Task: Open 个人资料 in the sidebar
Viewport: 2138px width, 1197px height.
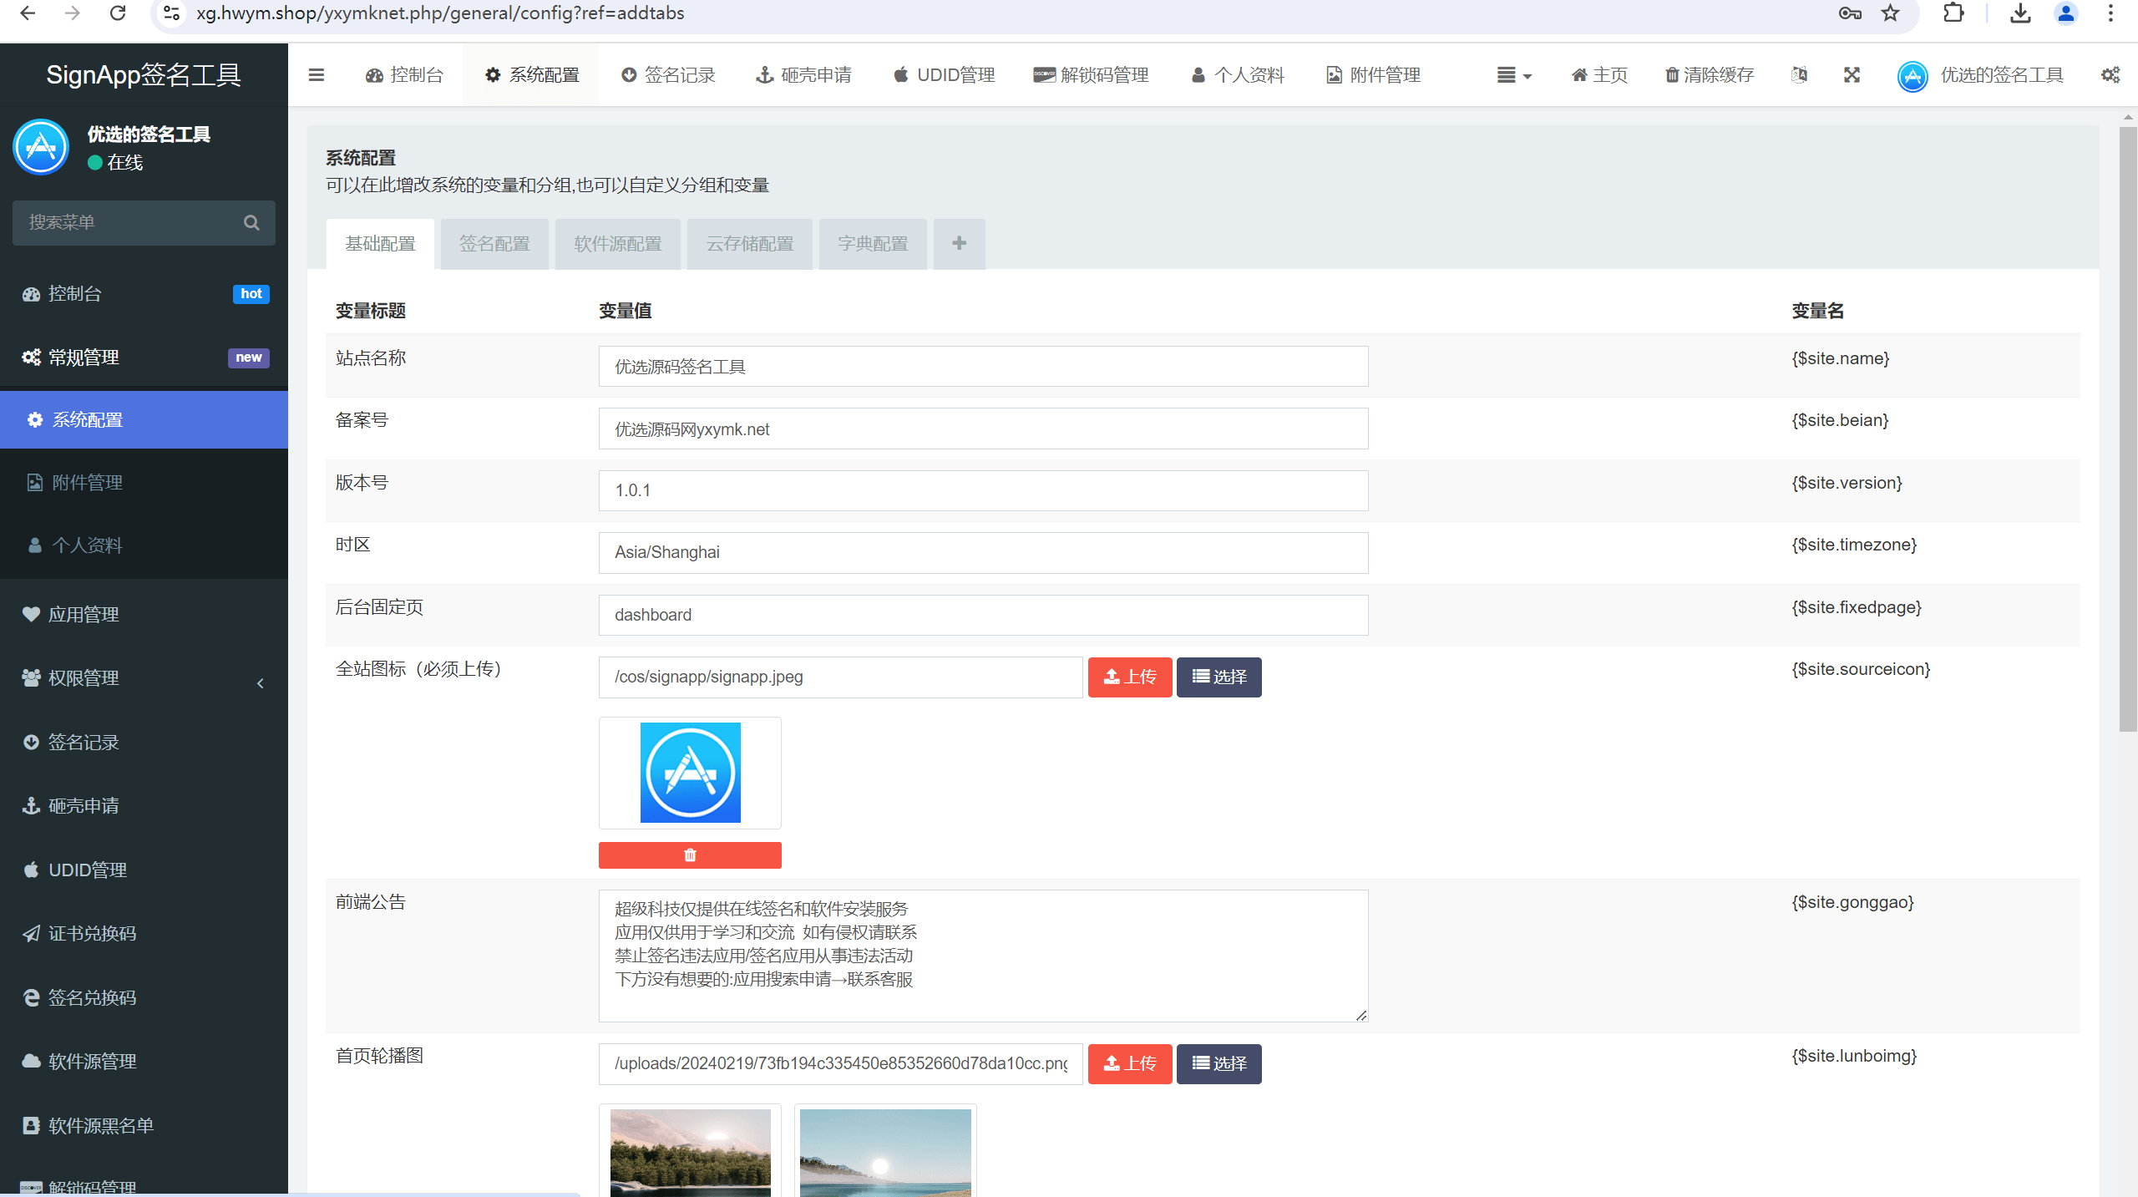Action: point(144,545)
